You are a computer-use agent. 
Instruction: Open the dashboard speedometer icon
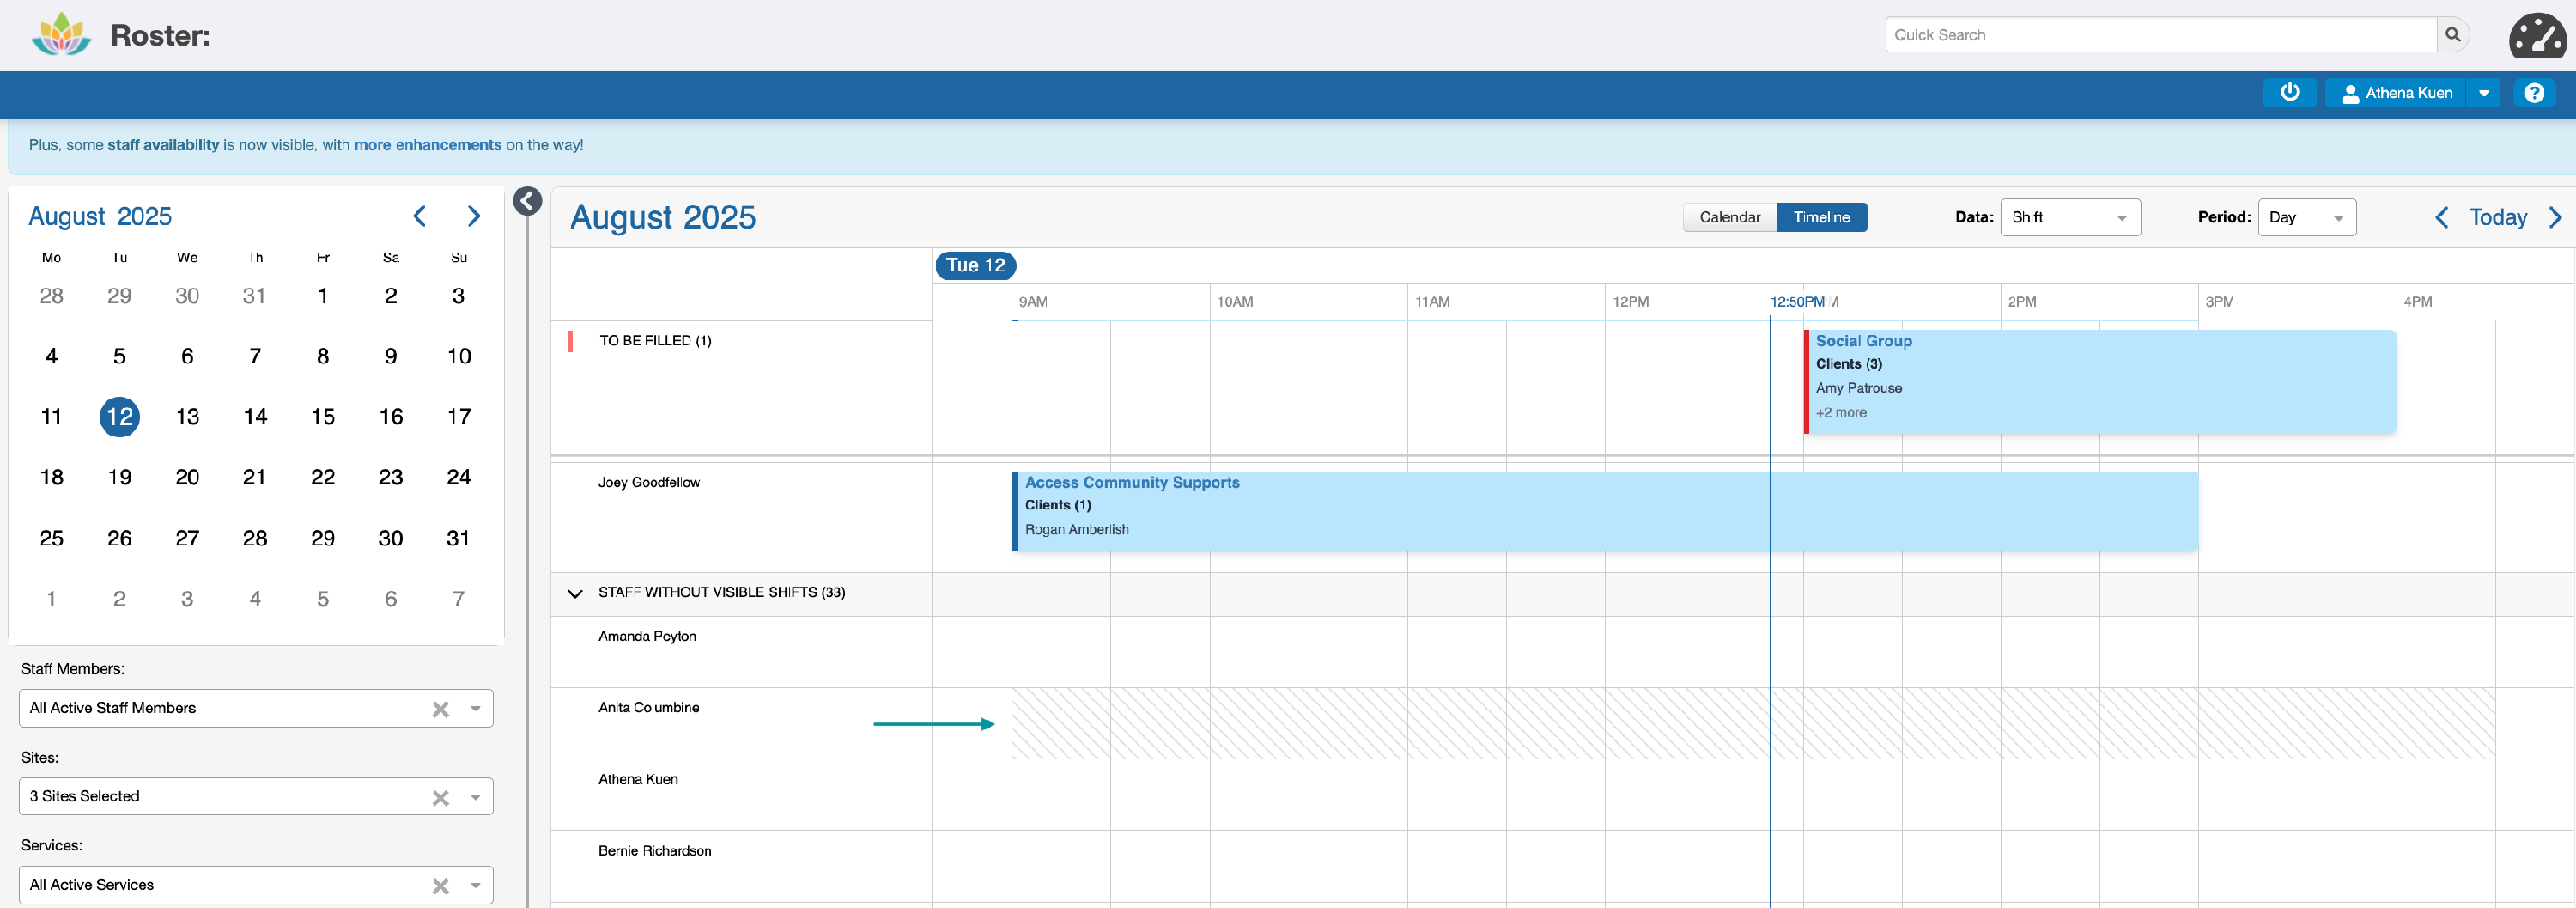[2537, 35]
